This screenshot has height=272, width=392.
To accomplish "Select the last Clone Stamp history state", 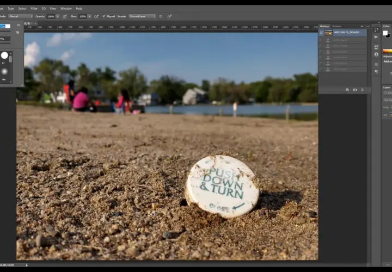I will click(343, 69).
